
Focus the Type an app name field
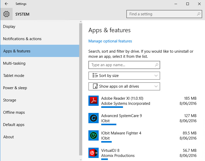click(124, 65)
